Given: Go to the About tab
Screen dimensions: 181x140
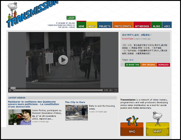Looking at the screenshot, I should [92, 26].
